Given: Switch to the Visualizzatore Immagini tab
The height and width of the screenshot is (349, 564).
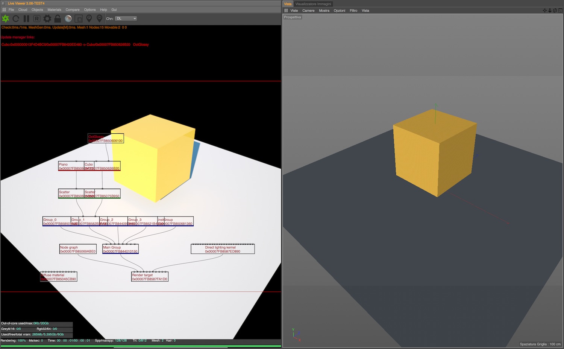Looking at the screenshot, I should pyautogui.click(x=313, y=4).
